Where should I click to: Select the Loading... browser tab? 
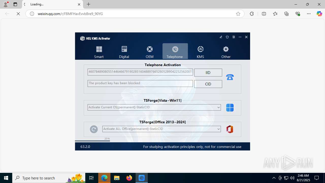pyautogui.click(x=53, y=4)
